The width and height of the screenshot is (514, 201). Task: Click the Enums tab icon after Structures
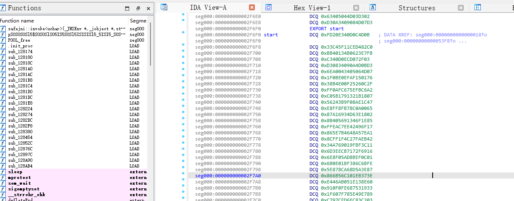click(x=478, y=7)
